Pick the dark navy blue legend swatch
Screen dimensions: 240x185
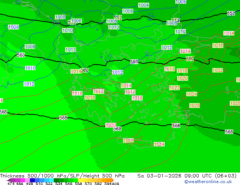(x=32, y=180)
